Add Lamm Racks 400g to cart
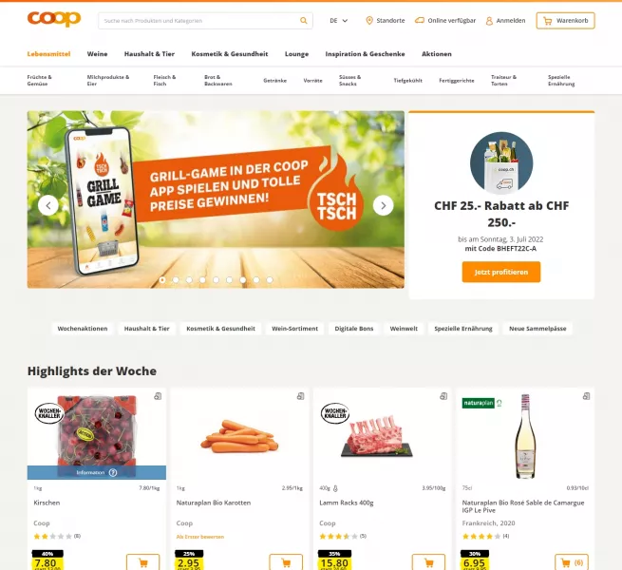This screenshot has height=570, width=622. click(x=428, y=562)
